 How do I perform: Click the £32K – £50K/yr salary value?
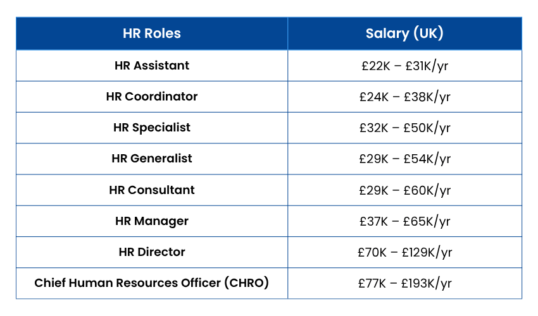404,128
